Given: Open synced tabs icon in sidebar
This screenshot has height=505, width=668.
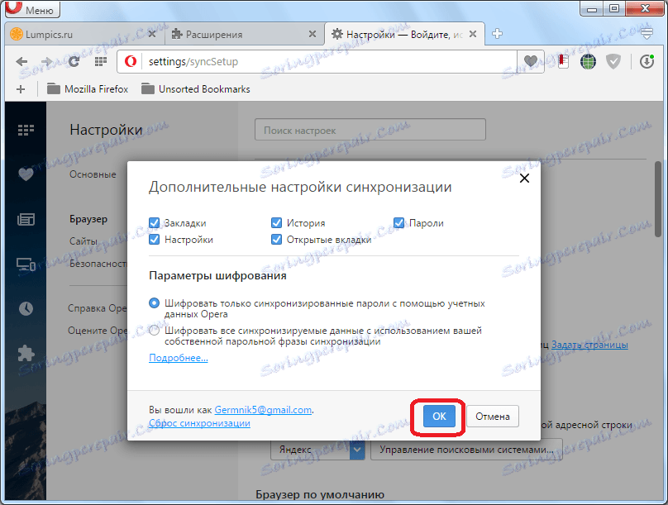Looking at the screenshot, I should pyautogui.click(x=26, y=264).
